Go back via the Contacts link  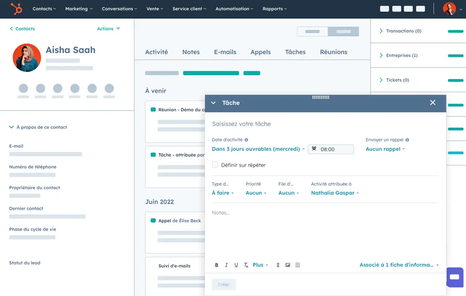click(x=22, y=29)
